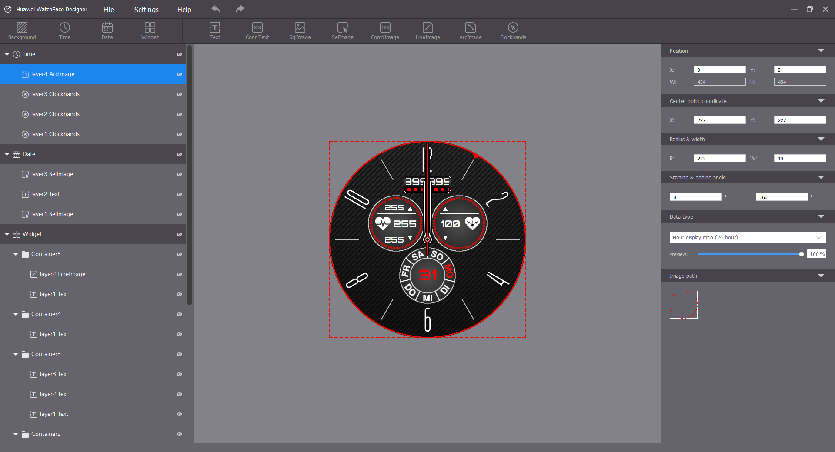The image size is (835, 452).
Task: Hide the Date group
Action: coord(179,154)
